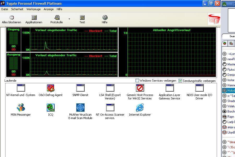
Task: Enable Windows Services verbergen checkbox
Action: (137, 81)
